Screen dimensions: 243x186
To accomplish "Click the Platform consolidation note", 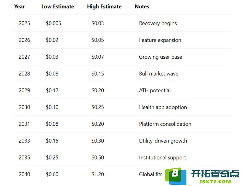I will click(165, 124).
